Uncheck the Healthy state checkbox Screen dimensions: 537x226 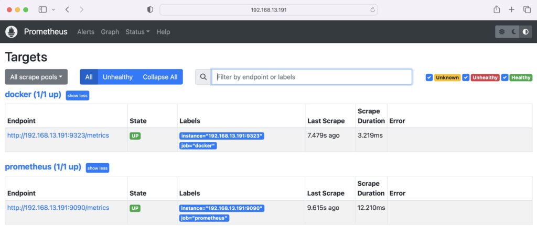pos(504,77)
